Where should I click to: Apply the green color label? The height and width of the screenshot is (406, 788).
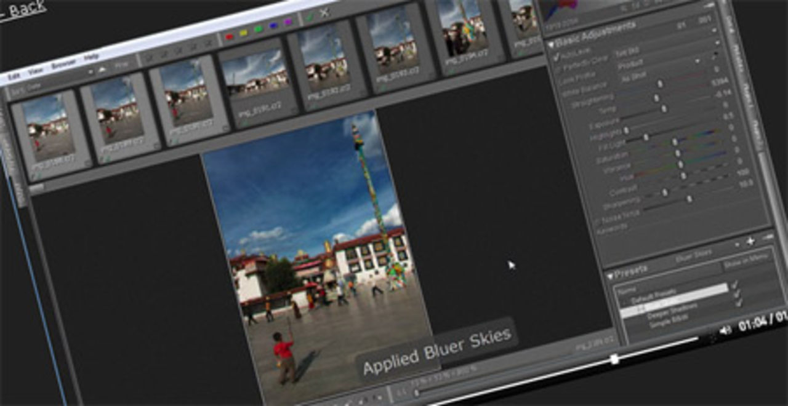click(x=258, y=29)
